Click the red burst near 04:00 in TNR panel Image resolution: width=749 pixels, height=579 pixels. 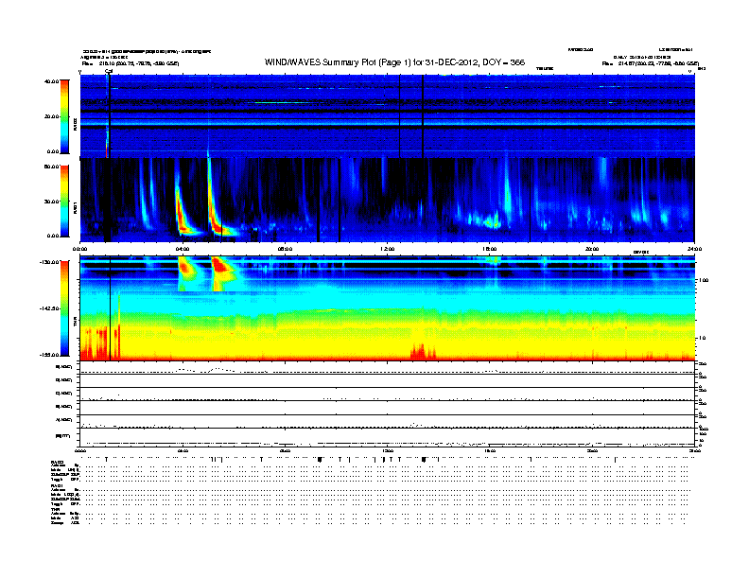[x=186, y=269]
